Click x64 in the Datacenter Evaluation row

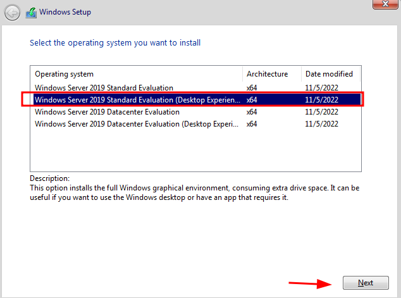(252, 112)
